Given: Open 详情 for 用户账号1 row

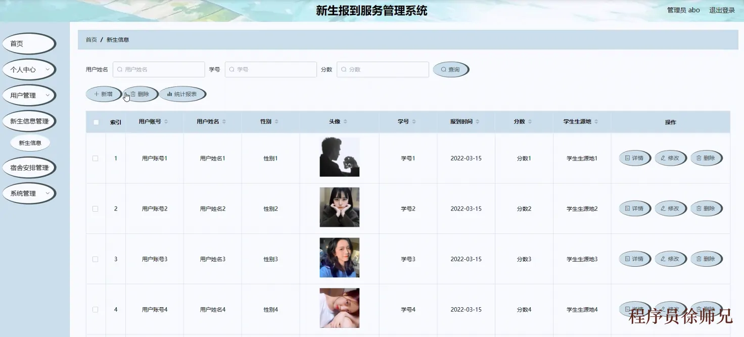Looking at the screenshot, I should [635, 158].
